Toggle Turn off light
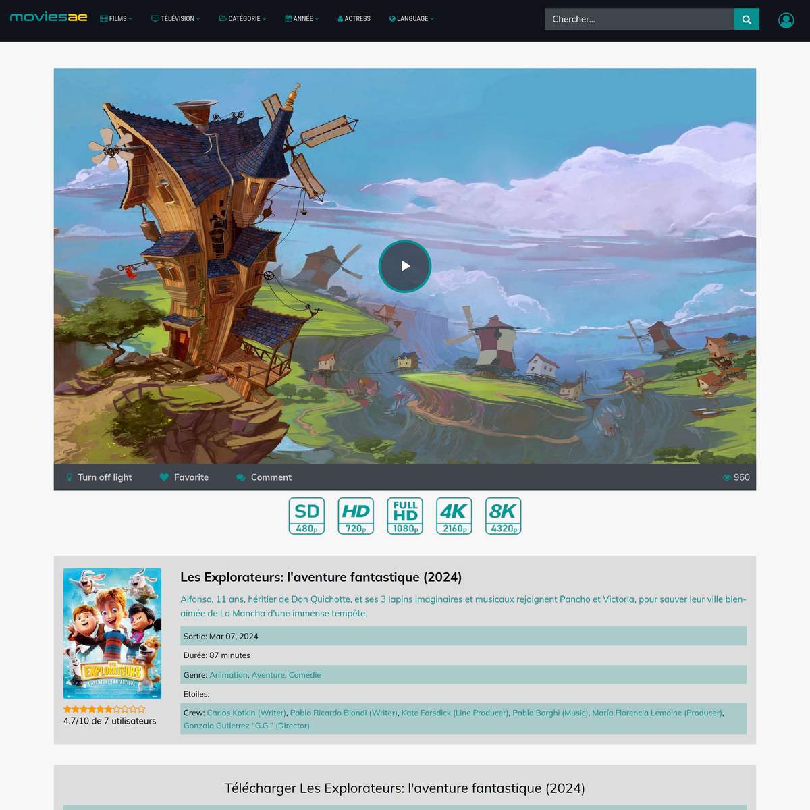 pos(99,477)
